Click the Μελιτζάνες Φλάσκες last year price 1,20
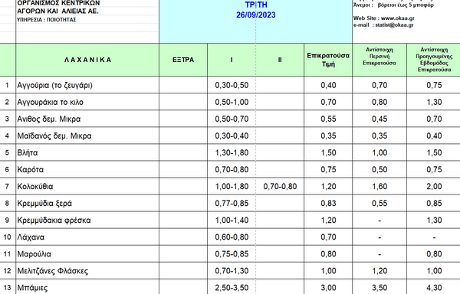Viewport: 460px width, 294px height. tap(379, 271)
